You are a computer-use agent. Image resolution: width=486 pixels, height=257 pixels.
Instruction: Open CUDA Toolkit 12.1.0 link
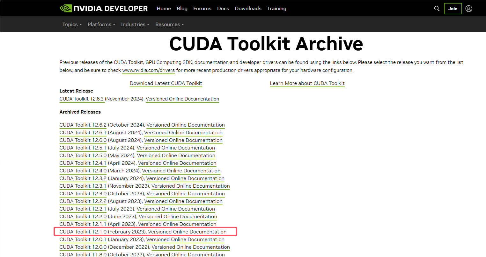tap(83, 232)
